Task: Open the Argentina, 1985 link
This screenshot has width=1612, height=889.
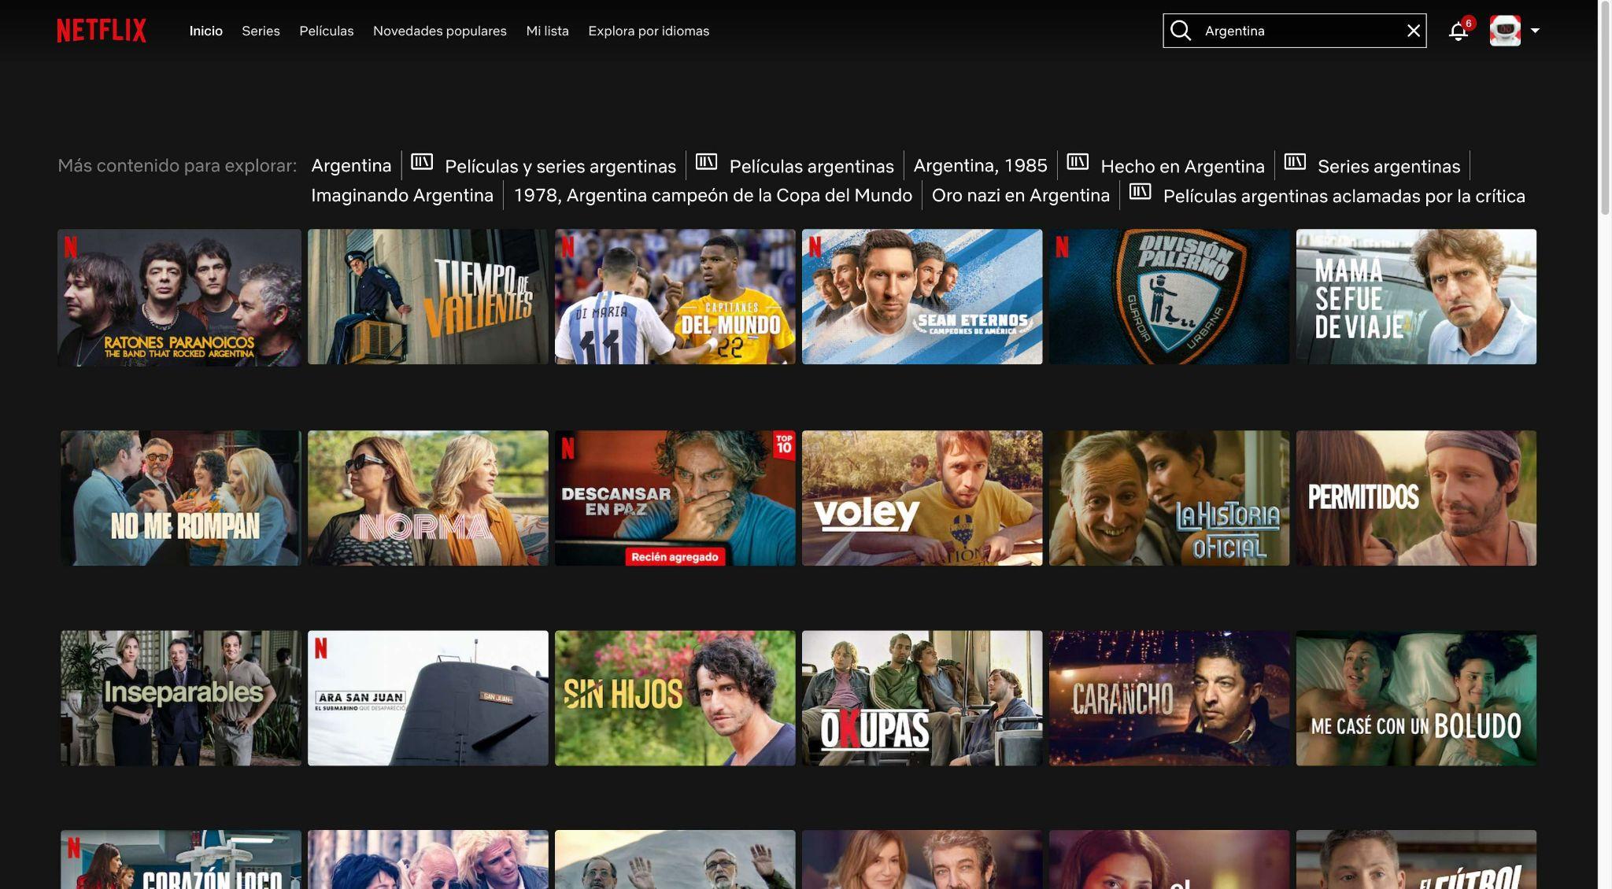Action: pos(980,166)
